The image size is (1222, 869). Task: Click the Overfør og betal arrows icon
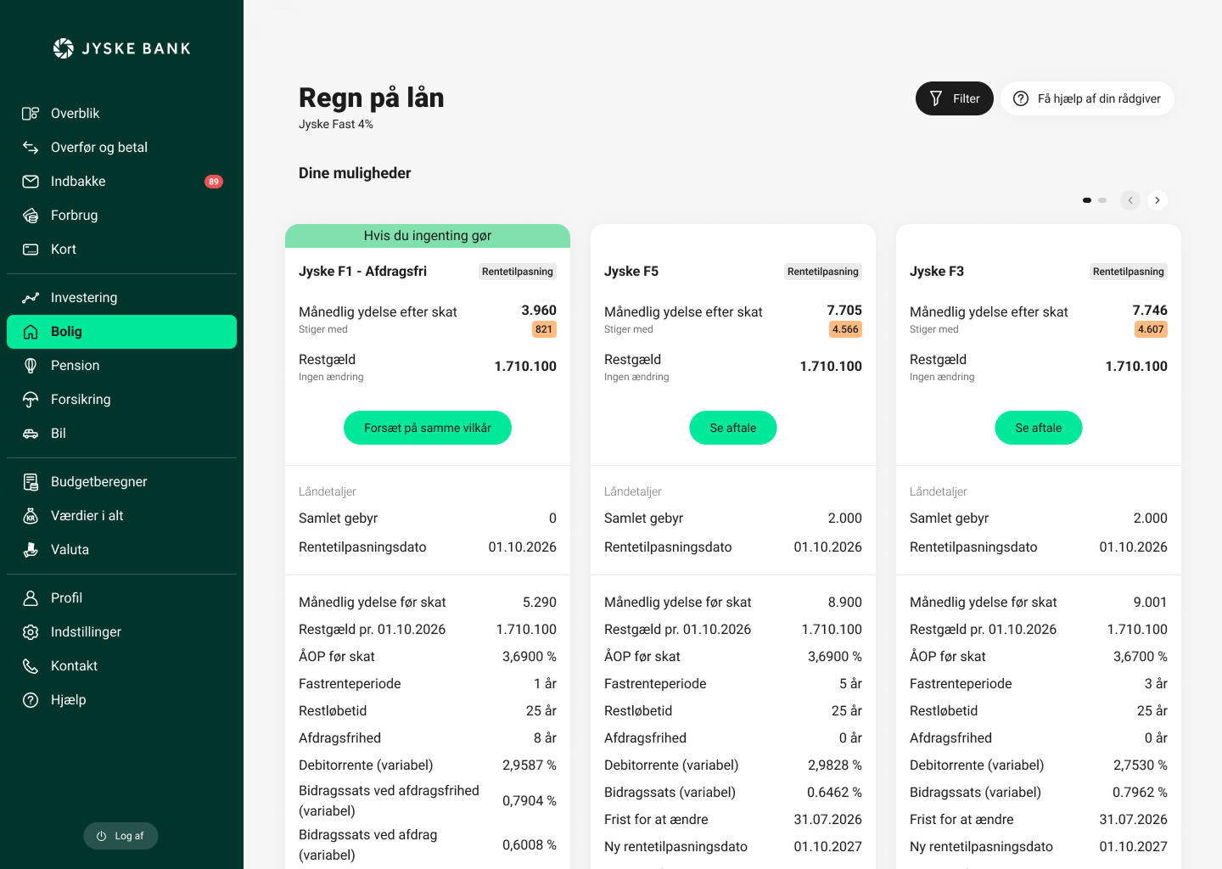coord(31,148)
